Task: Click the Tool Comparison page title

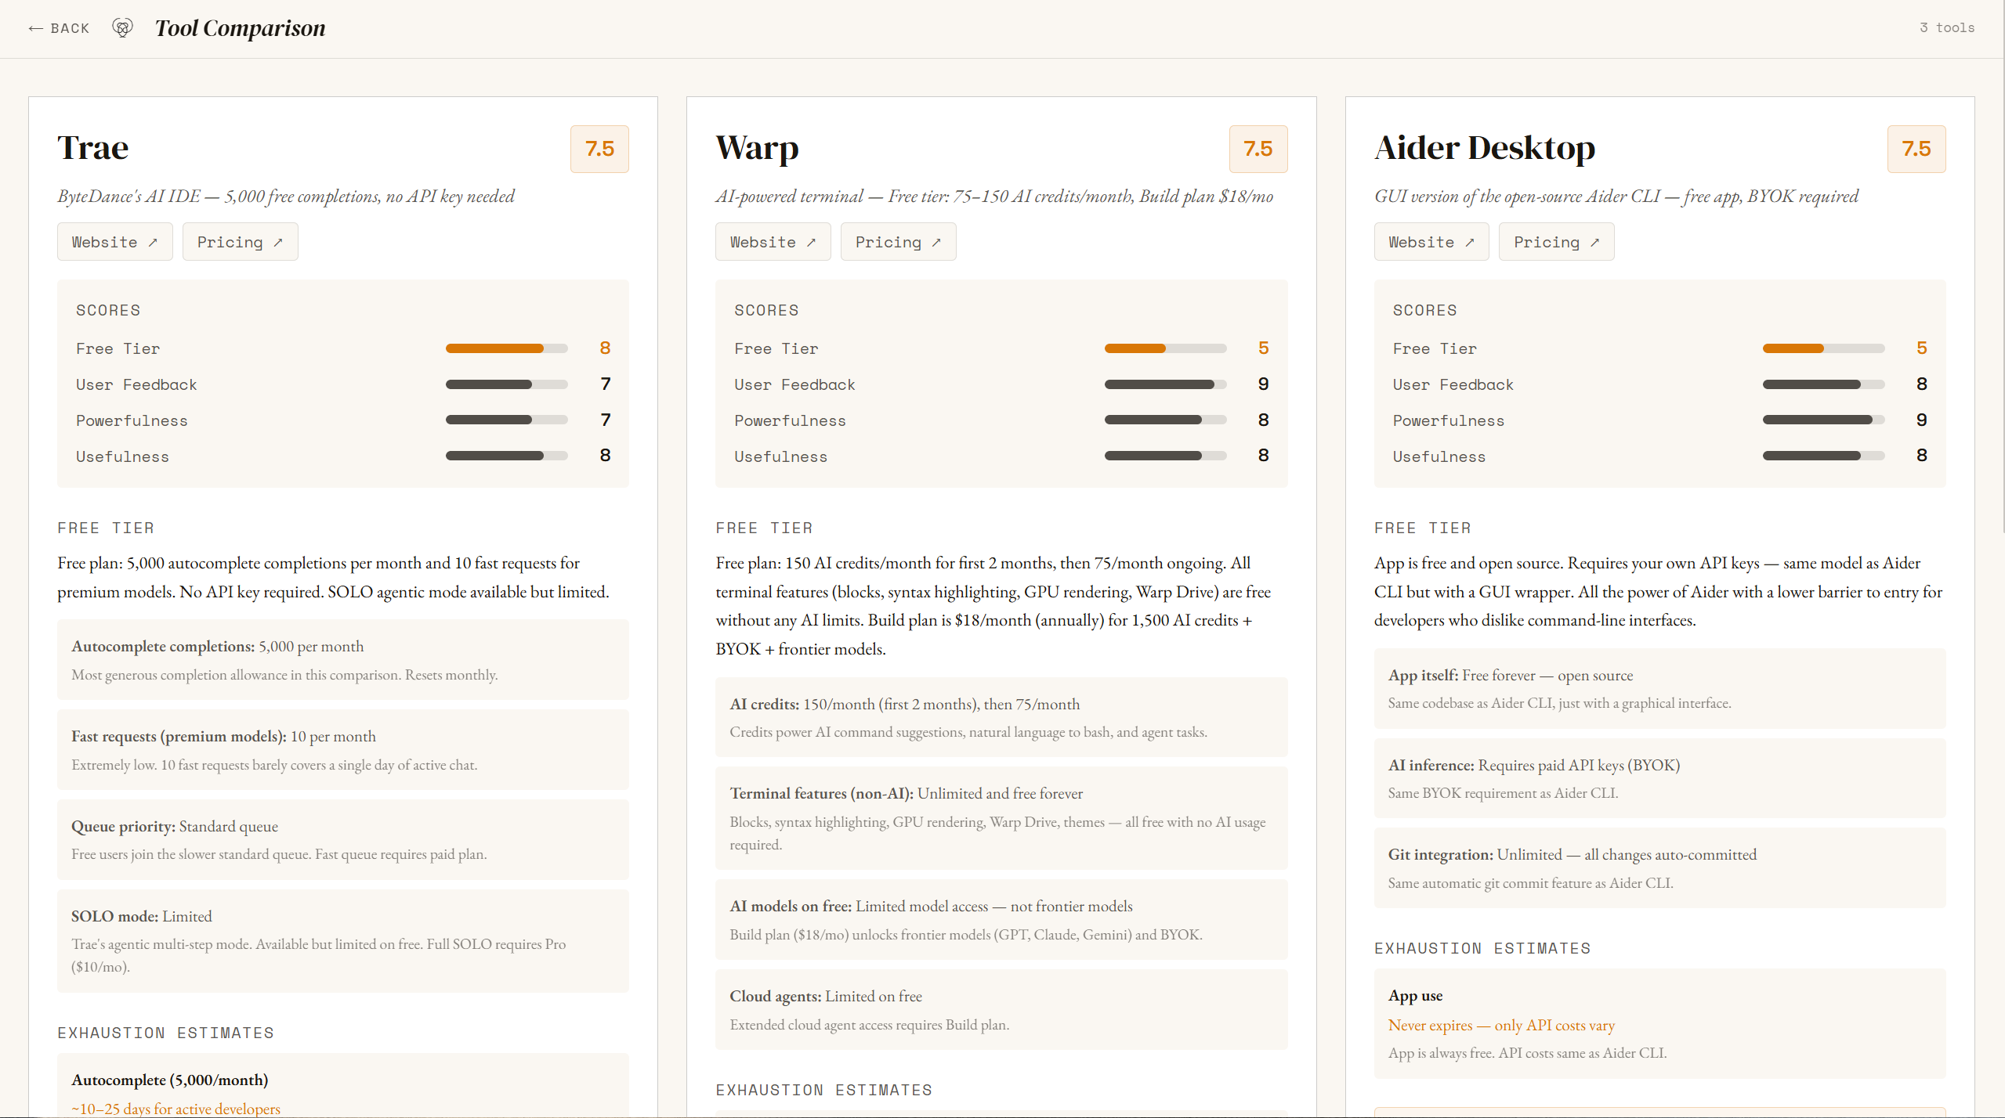Action: tap(240, 28)
